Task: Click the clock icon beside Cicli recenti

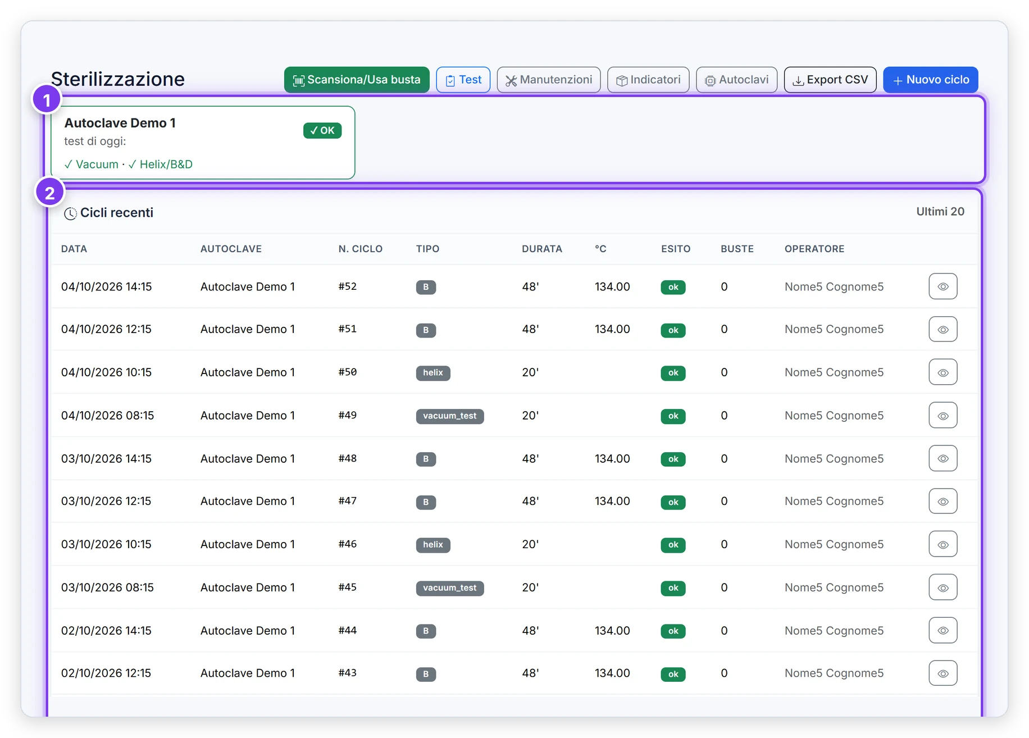Action: point(70,213)
